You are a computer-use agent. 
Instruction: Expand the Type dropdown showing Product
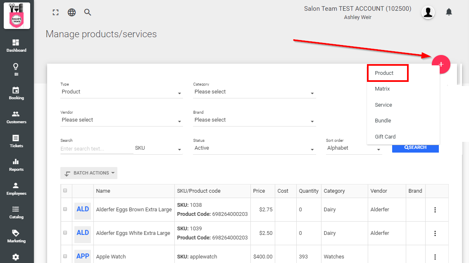coord(121,92)
